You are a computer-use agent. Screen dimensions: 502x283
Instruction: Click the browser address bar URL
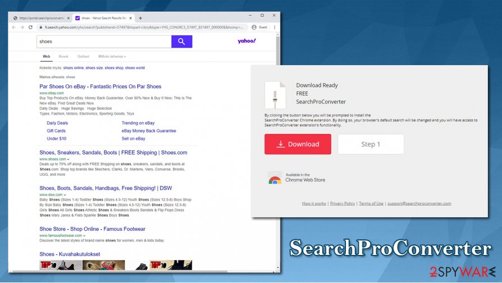[143, 27]
